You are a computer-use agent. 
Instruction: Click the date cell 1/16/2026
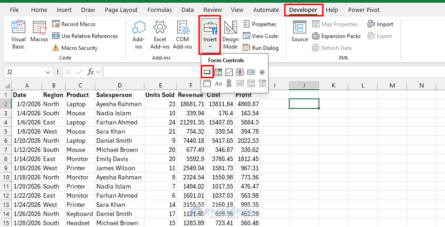coord(27,168)
